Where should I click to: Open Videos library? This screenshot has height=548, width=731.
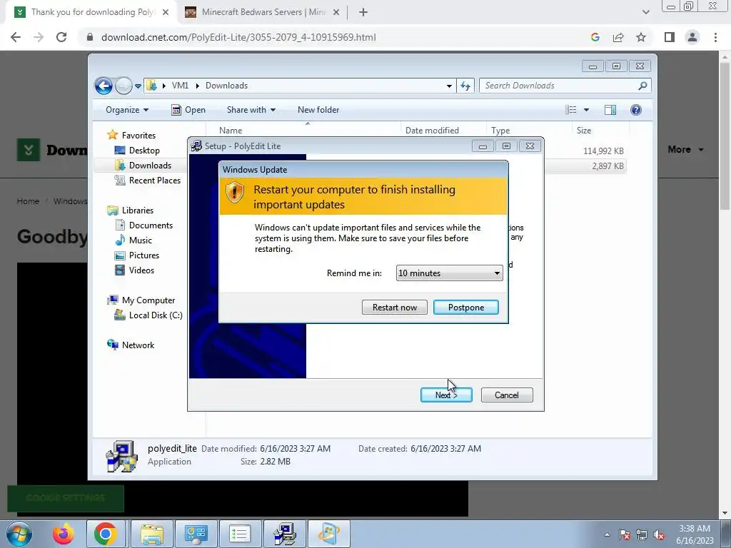[141, 270]
